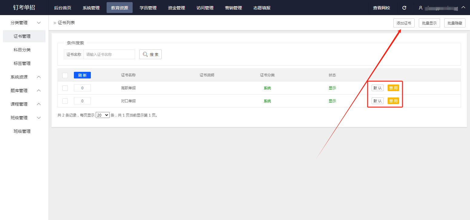This screenshot has width=470, height=220.
Task: Click 默认 button for 高职单招
Action: coord(378,88)
